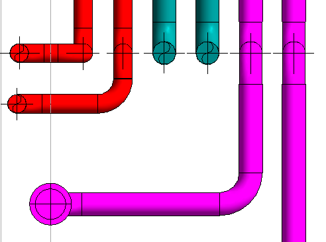
Task: Select the upper red pipe's left end cap
Action: [19, 53]
